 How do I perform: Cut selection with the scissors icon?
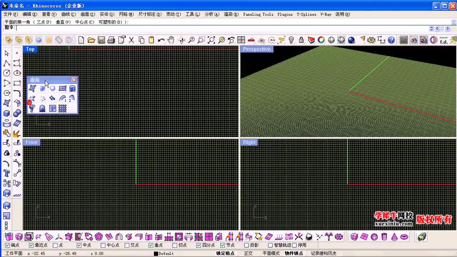pos(131,40)
